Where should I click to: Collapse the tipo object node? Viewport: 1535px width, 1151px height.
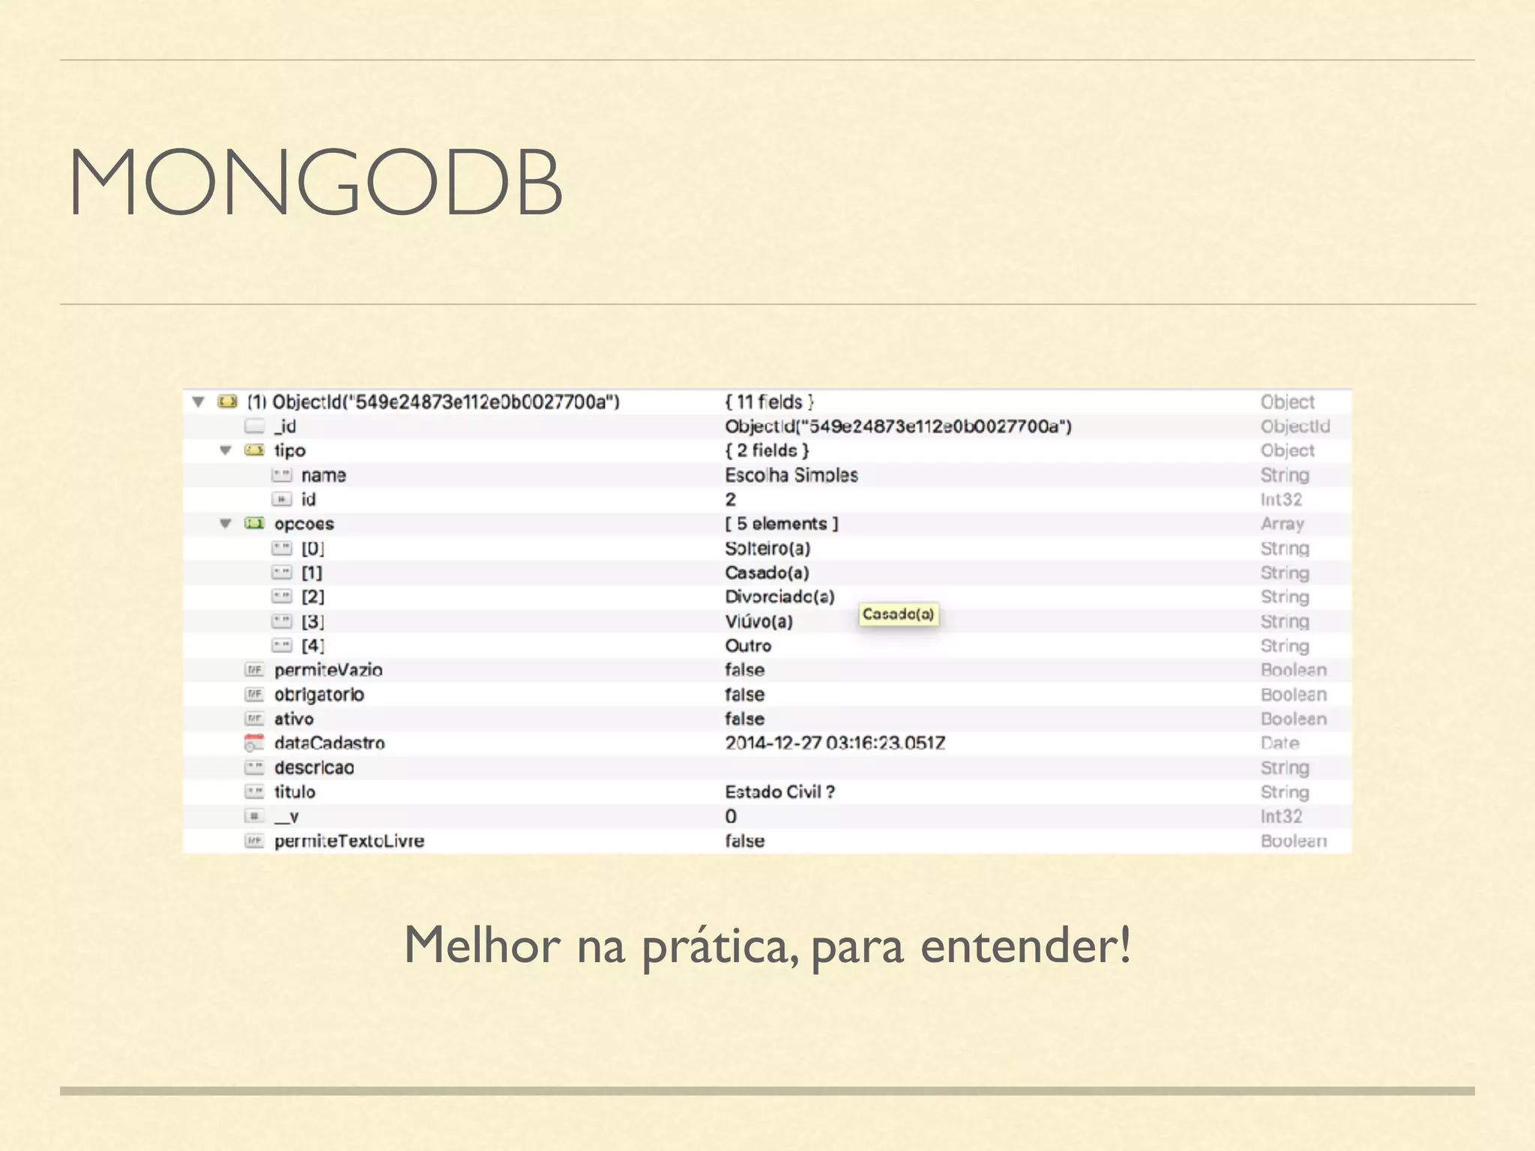click(x=226, y=451)
